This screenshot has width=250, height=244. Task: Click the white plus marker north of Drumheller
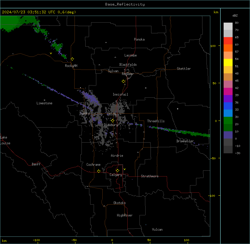[177, 109]
